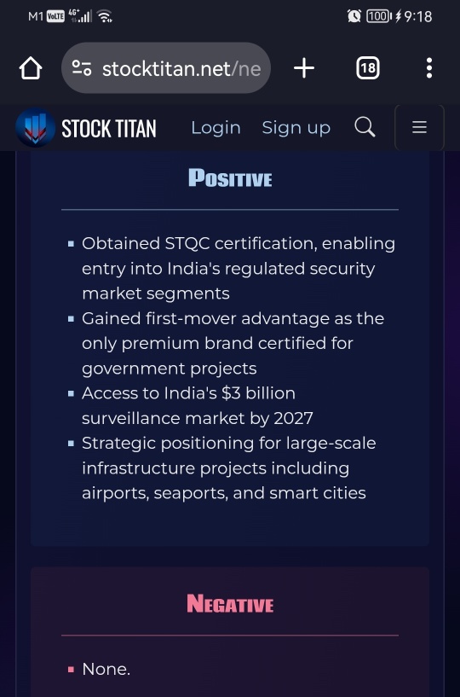The image size is (460, 697).
Task: Tap the Negative section heading
Action: 230,604
